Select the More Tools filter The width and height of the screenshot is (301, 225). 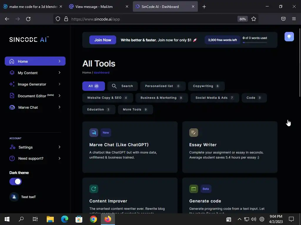pos(135,110)
